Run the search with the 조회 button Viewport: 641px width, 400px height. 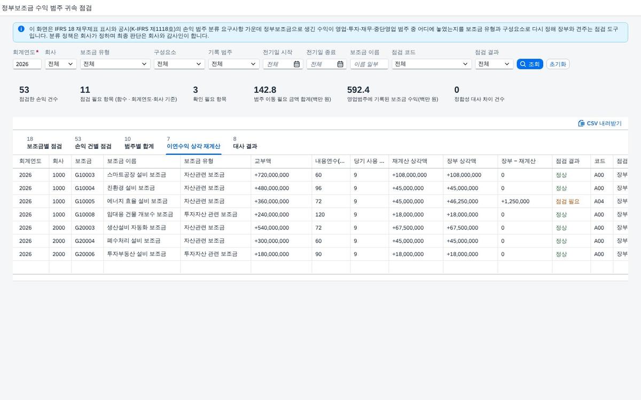pos(530,64)
